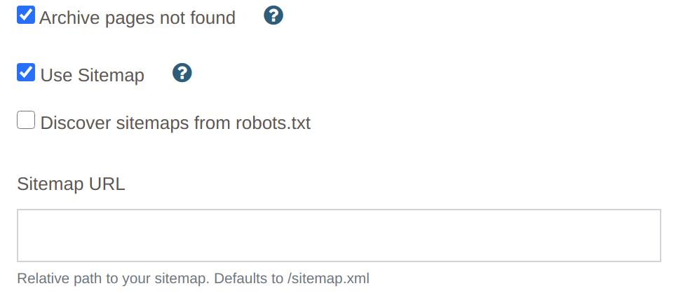Image resolution: width=676 pixels, height=293 pixels.
Task: Focus the Sitemap URL text field
Action: 339,236
